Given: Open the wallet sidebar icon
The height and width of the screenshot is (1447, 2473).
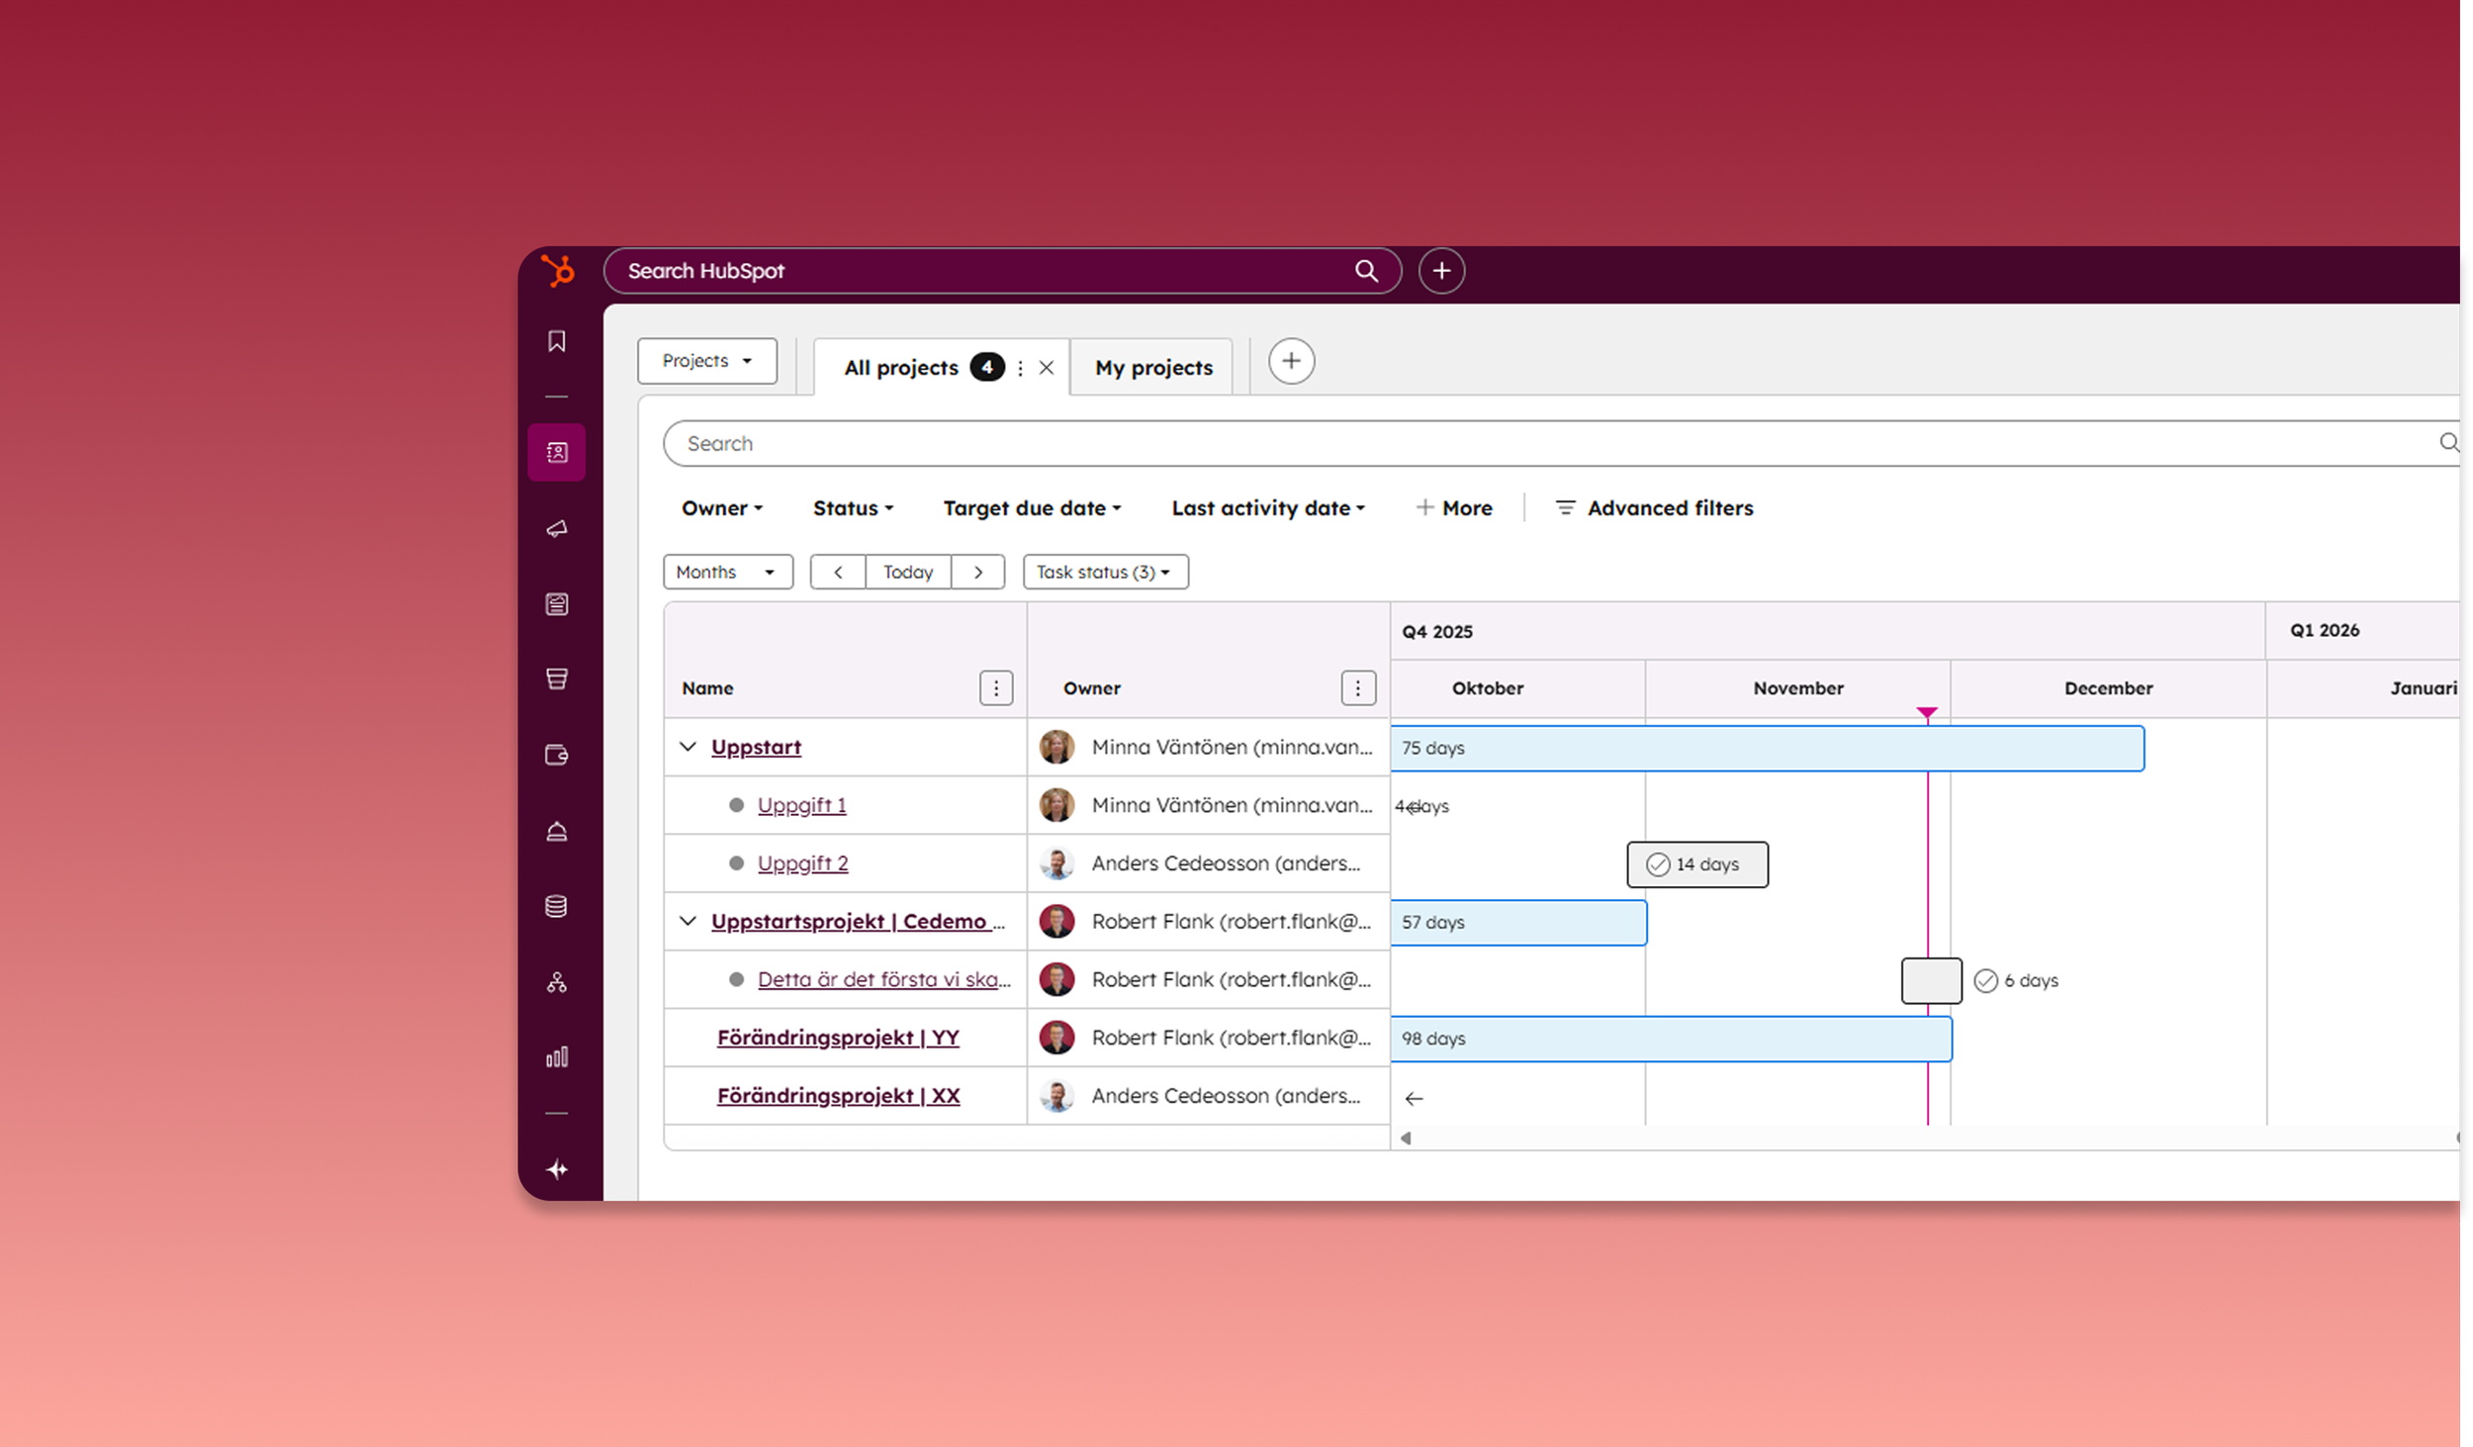Looking at the screenshot, I should tap(557, 756).
